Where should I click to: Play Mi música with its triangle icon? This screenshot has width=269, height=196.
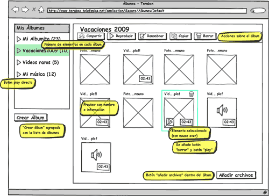pyautogui.click(x=19, y=74)
